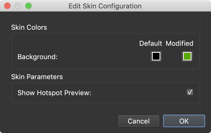Click the Show Hotspot Preview: label text

pos(54,93)
